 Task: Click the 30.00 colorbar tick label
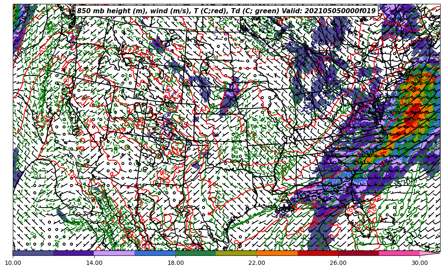tap(420, 263)
